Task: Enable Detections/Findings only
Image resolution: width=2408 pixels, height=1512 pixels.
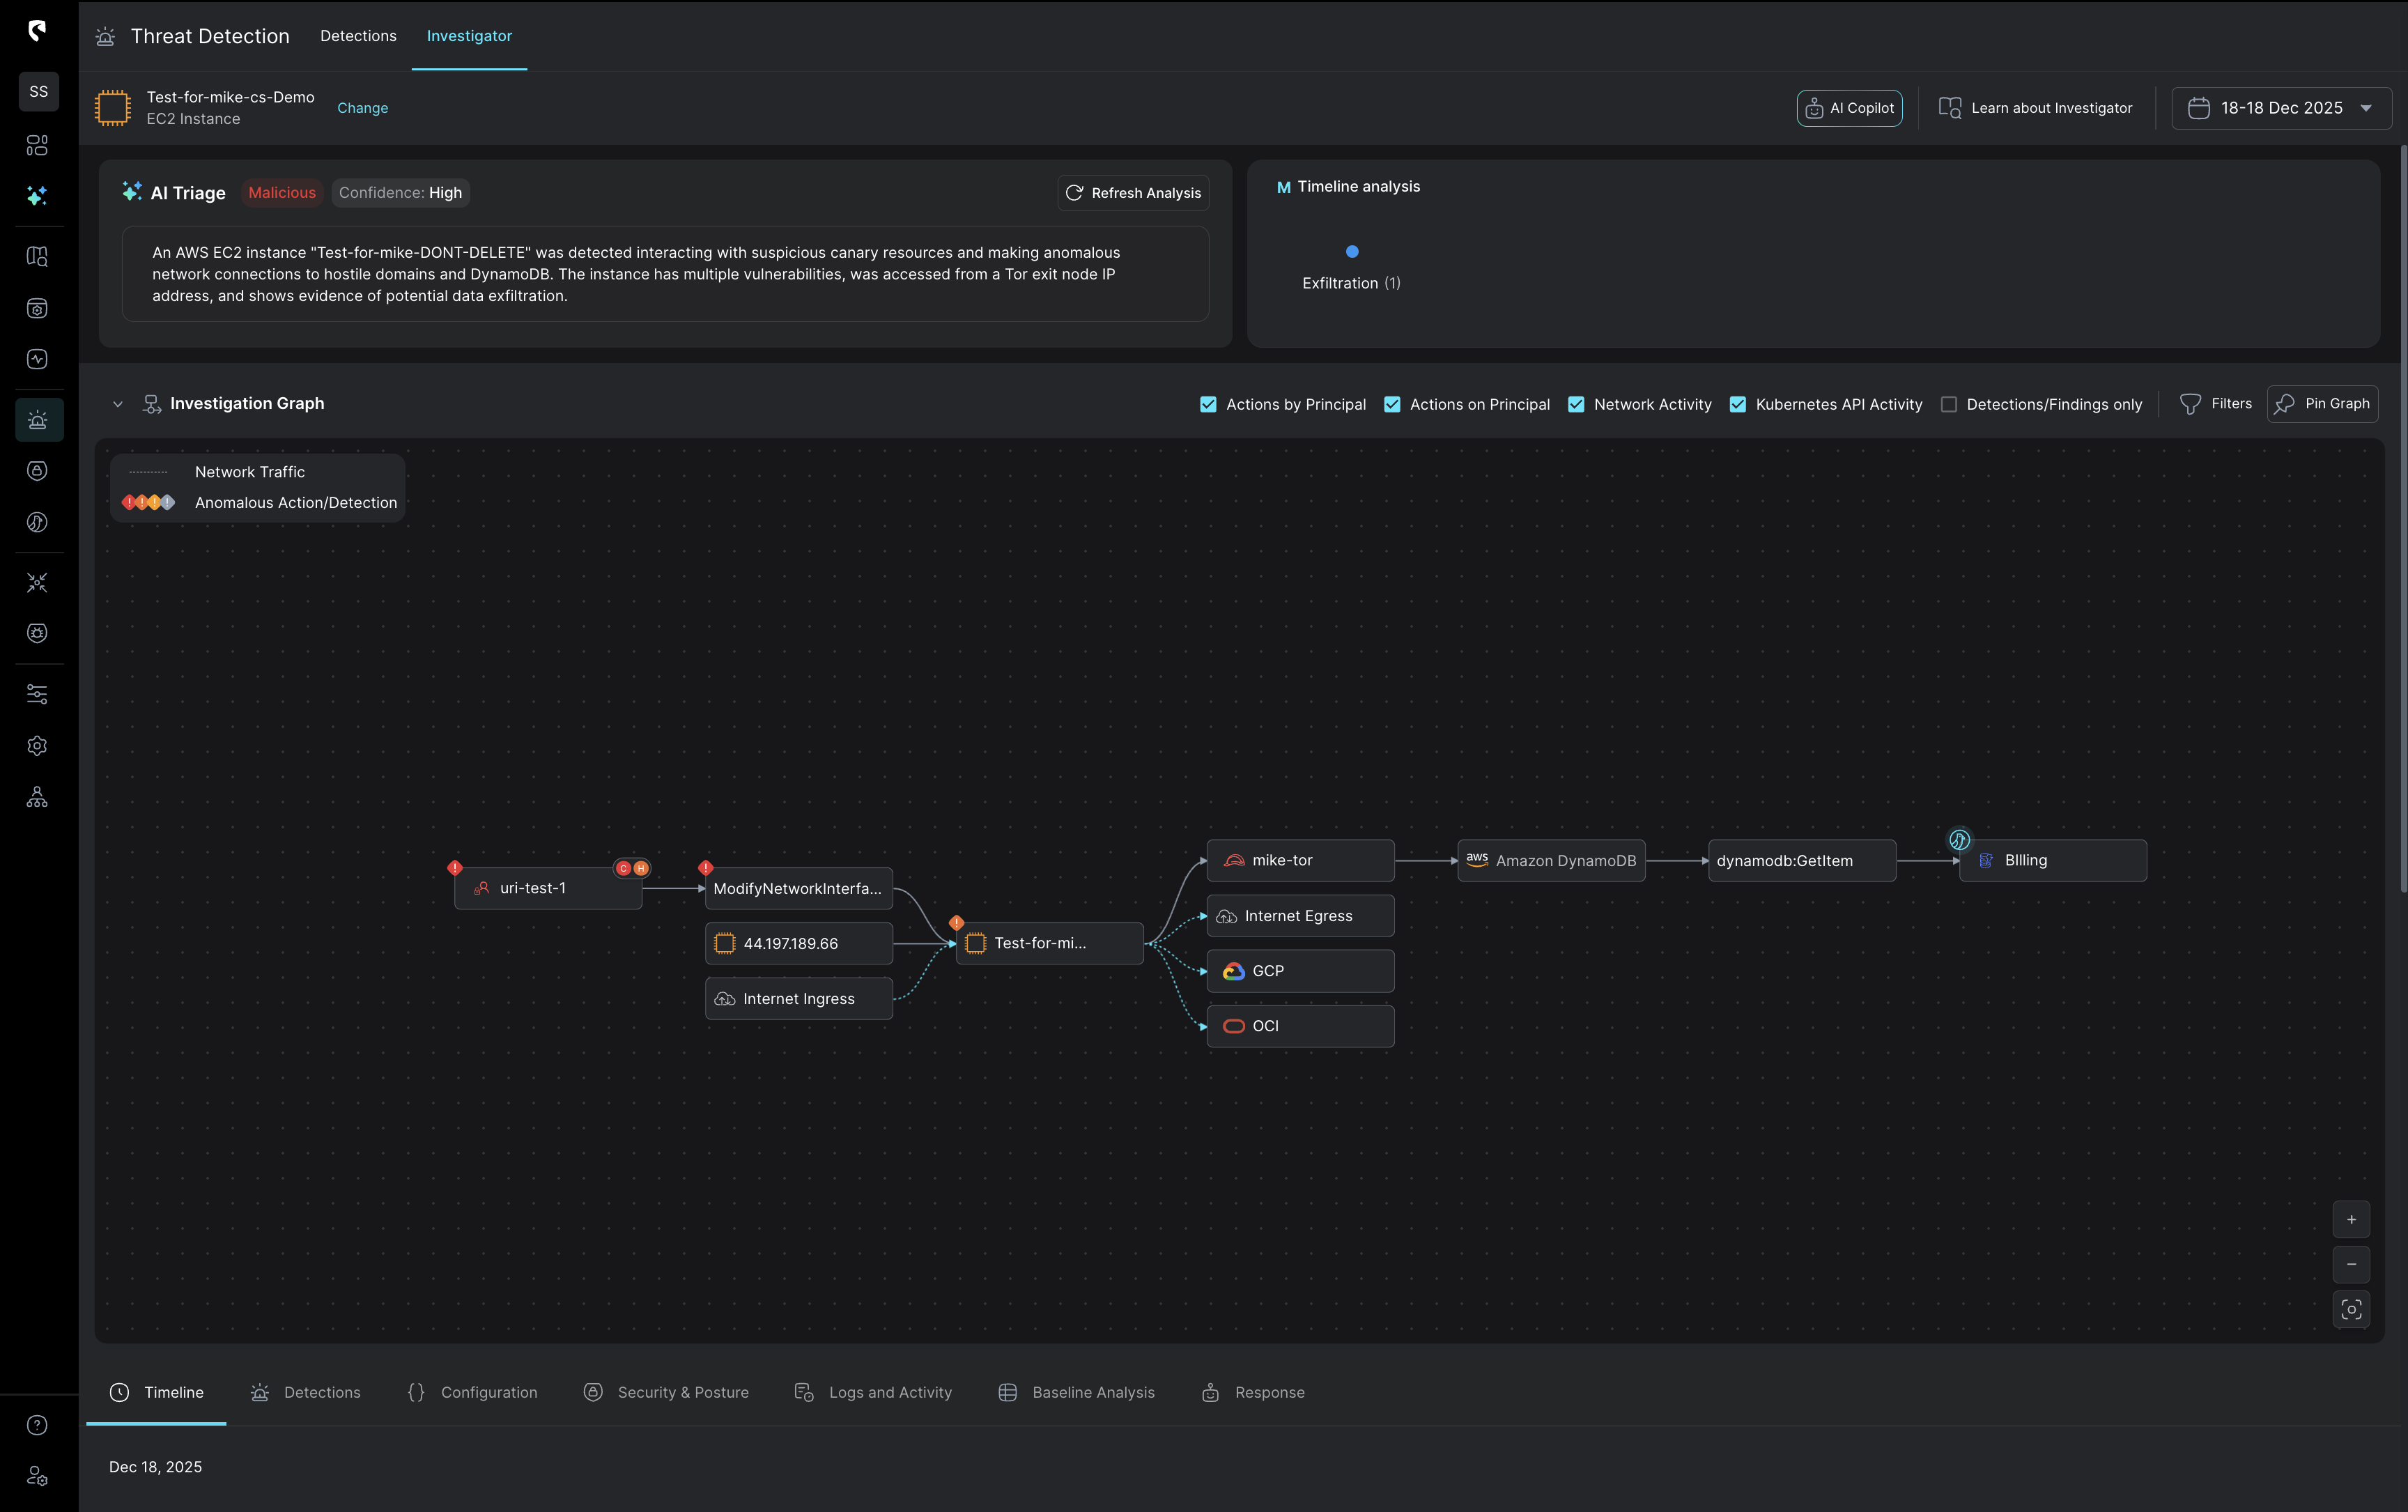Action: (x=1949, y=404)
